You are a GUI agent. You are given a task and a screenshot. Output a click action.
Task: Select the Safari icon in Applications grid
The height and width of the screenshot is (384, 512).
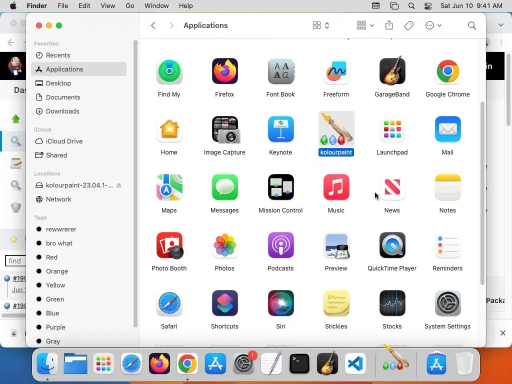coord(169,303)
